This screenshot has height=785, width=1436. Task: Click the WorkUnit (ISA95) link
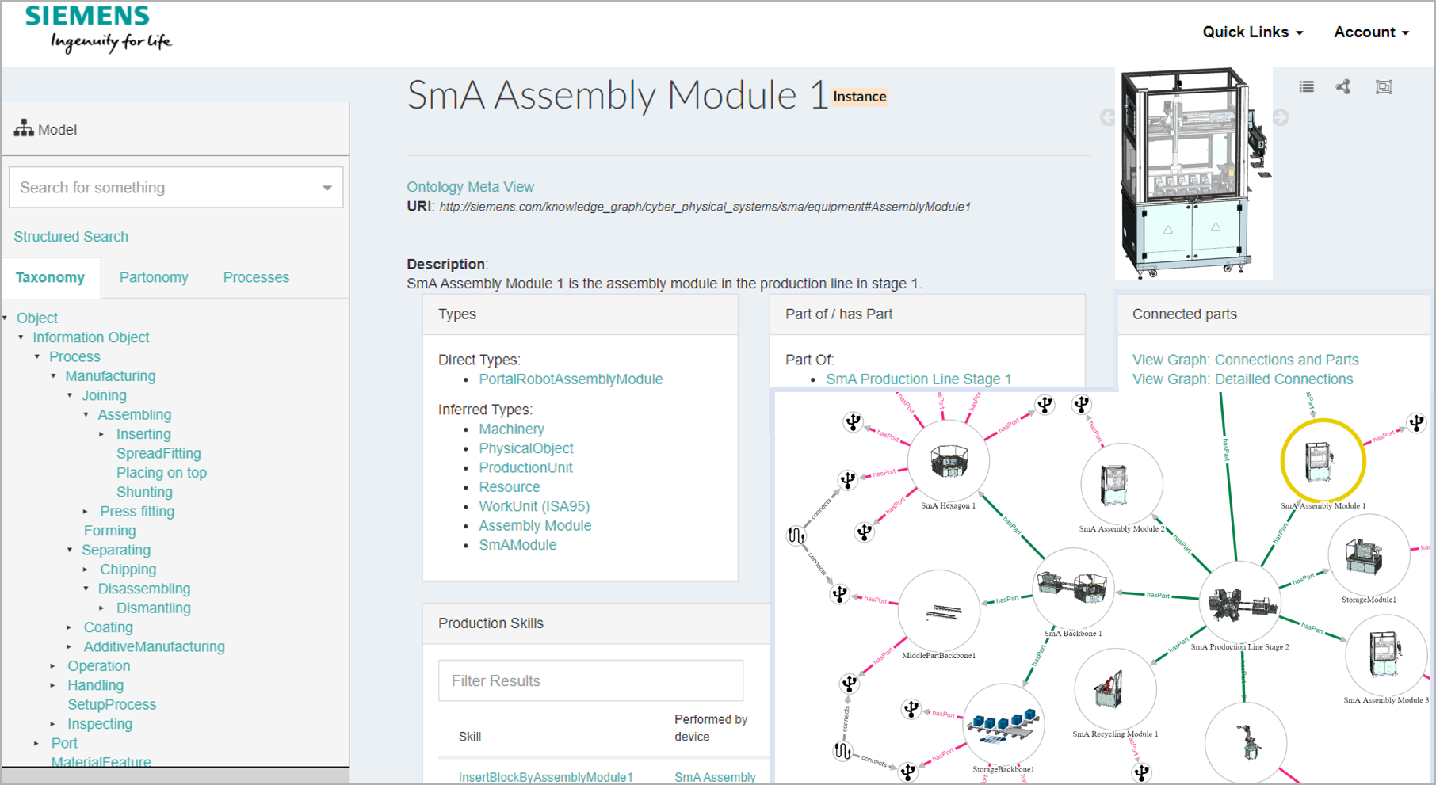[x=534, y=506]
